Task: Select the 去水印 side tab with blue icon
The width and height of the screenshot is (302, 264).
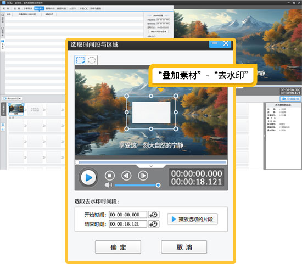Action: [x=3, y=44]
